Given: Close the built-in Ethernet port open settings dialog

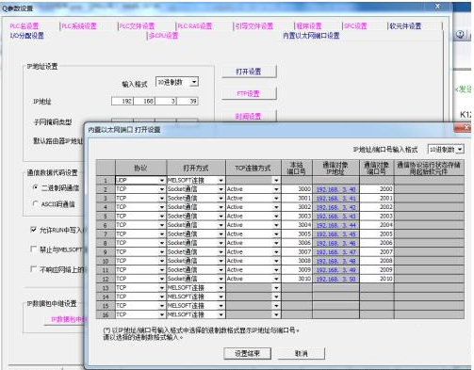Looking at the screenshot, I should coord(466,127).
